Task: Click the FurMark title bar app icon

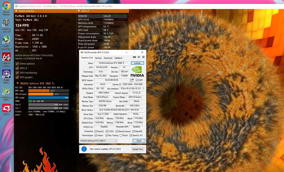Action: [17, 6]
